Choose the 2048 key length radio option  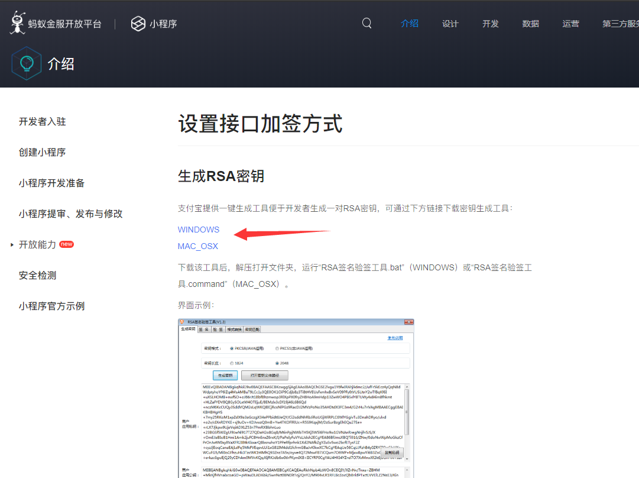277,363
